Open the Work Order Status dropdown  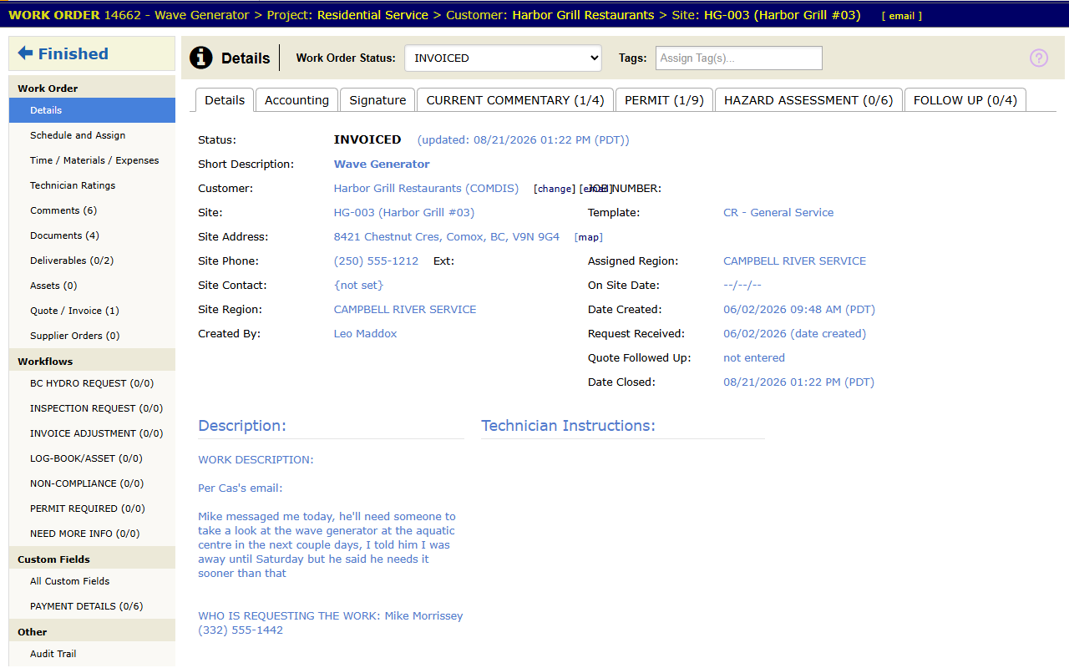tap(504, 58)
